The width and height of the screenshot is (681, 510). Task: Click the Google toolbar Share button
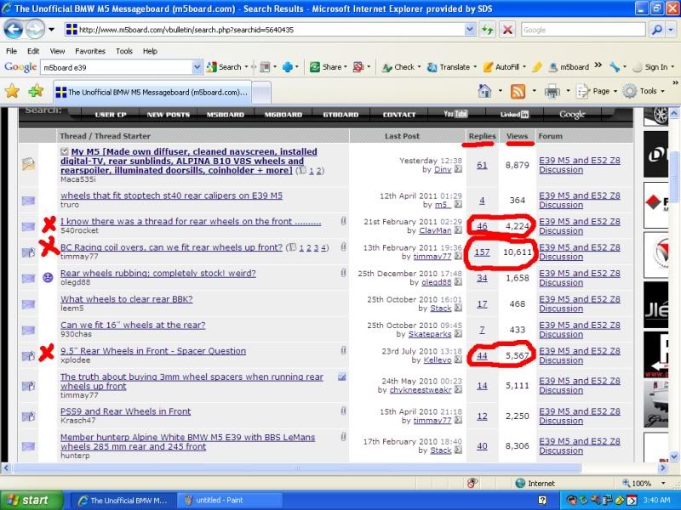tap(327, 67)
